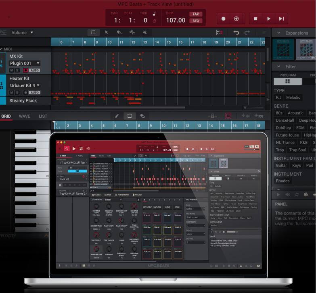
Task: Click the large preview play icon below the instrument tags
Action: [278, 194]
